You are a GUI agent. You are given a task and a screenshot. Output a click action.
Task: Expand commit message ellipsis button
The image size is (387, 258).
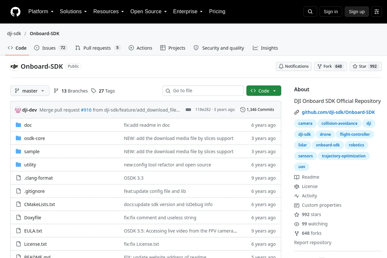click(x=188, y=110)
